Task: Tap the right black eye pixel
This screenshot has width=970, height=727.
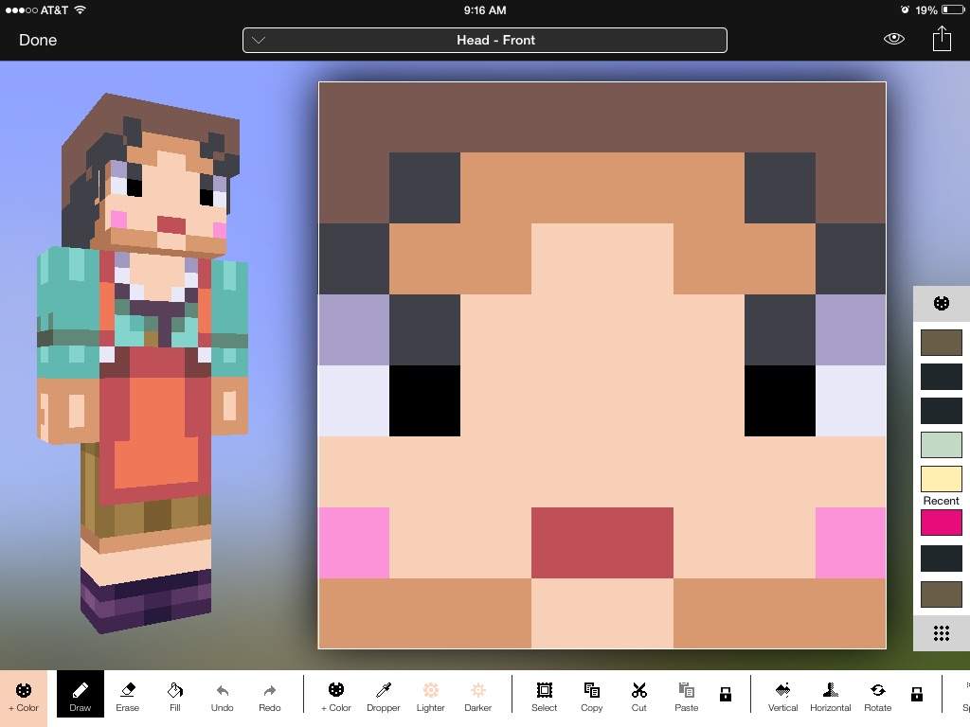Action: pos(780,400)
